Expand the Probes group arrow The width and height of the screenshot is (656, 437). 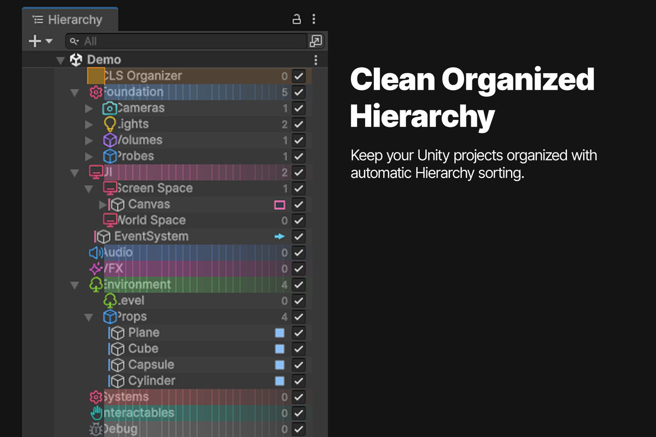[x=89, y=156]
